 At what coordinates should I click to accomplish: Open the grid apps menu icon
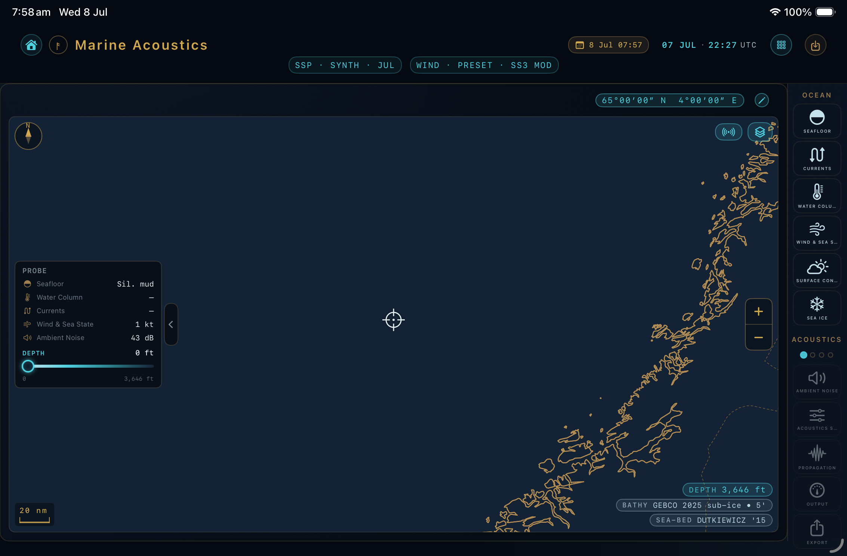781,45
